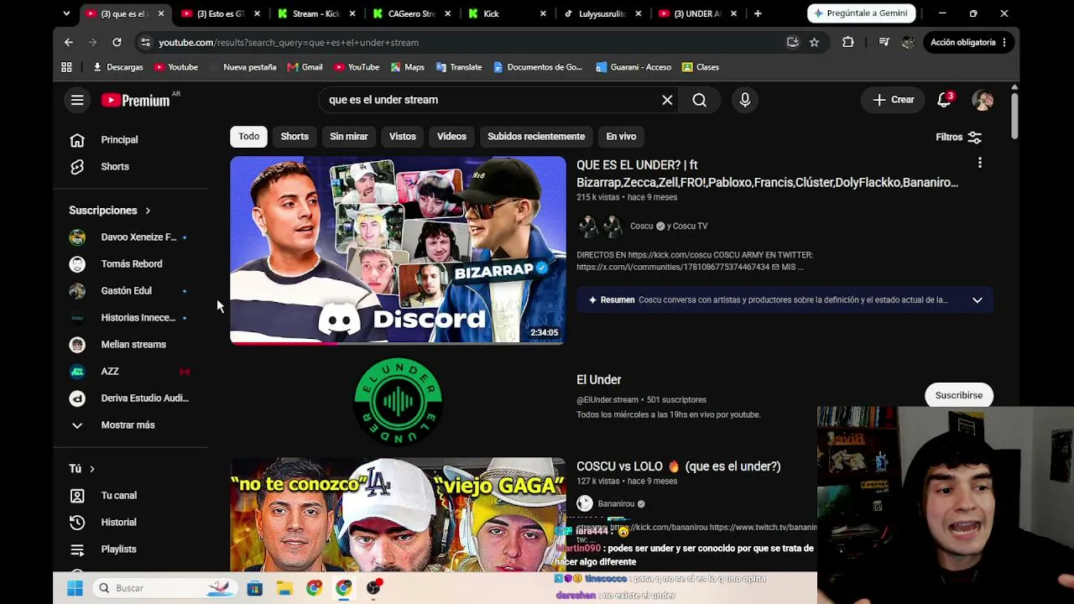Open Chrome media controls icon
Screen dimensions: 1074x604
pos(884,42)
